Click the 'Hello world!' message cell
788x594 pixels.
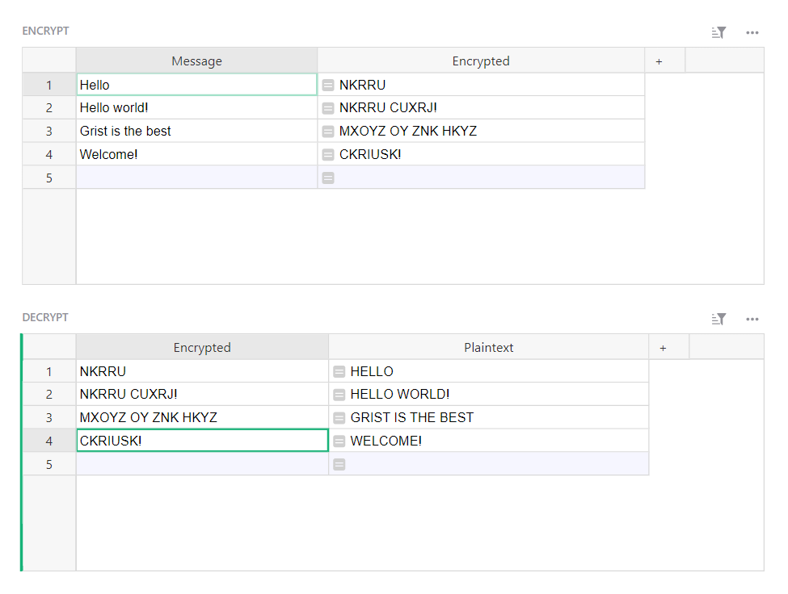[196, 108]
